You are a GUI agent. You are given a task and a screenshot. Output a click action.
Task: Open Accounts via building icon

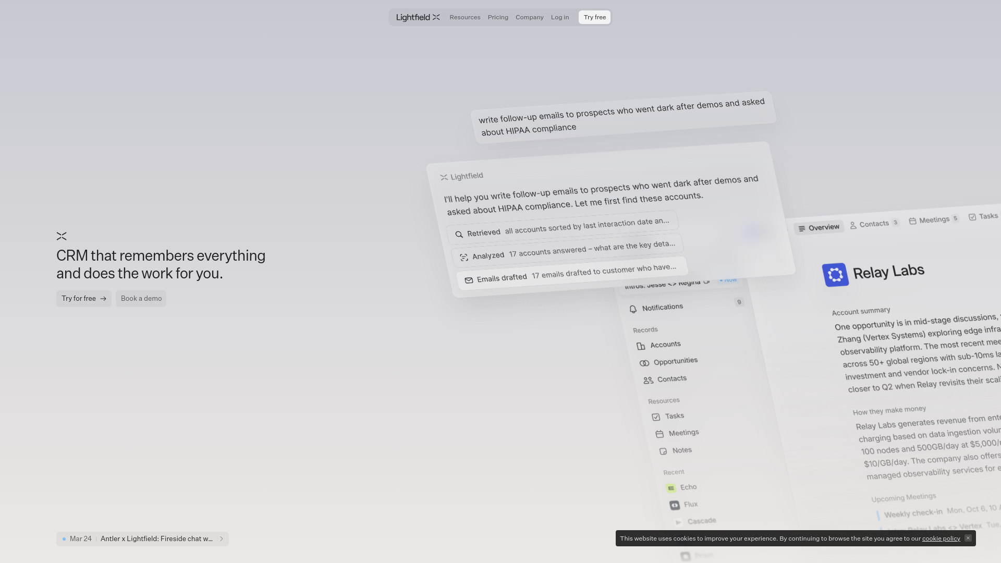pyautogui.click(x=641, y=346)
